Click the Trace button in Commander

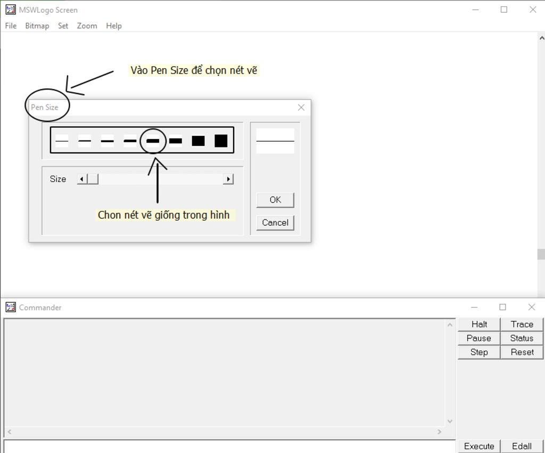tap(522, 324)
